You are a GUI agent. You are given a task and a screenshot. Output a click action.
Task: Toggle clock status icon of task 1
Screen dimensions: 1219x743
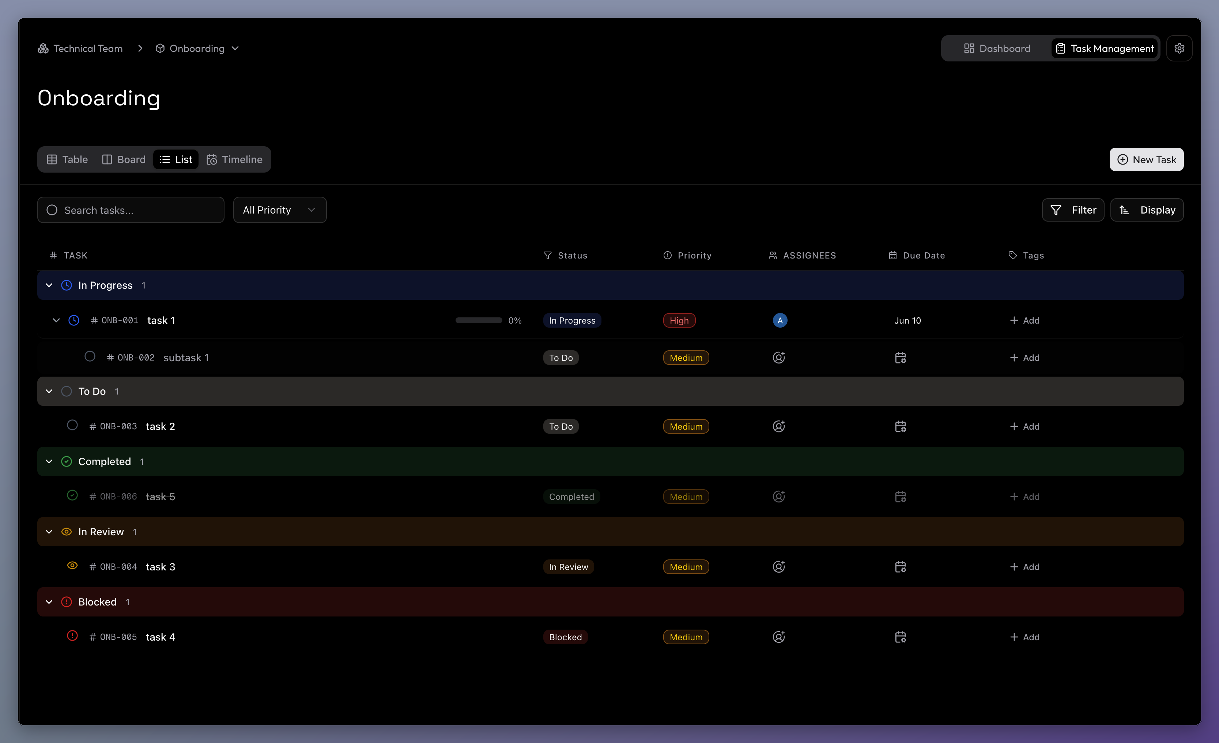coord(74,320)
